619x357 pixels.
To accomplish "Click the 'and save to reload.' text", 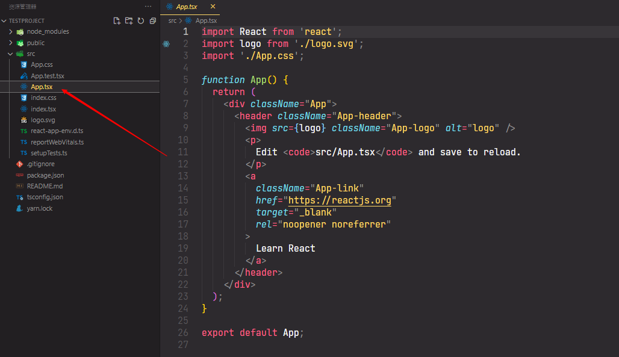I will tap(470, 152).
